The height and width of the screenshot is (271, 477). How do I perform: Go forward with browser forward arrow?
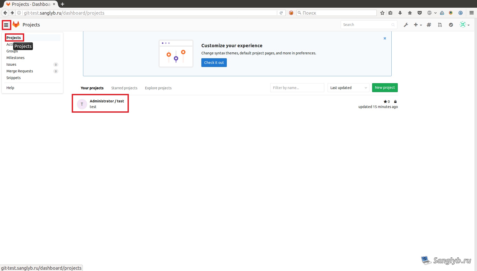pyautogui.click(x=12, y=13)
